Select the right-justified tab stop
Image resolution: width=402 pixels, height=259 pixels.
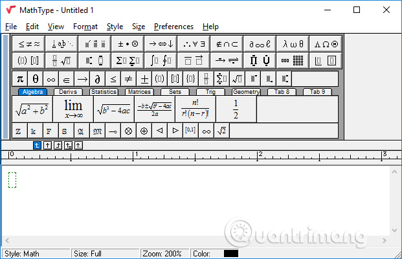click(x=58, y=146)
